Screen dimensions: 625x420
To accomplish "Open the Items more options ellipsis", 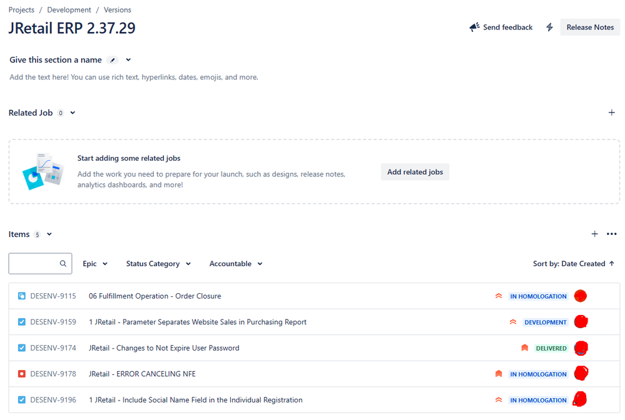I will [611, 234].
